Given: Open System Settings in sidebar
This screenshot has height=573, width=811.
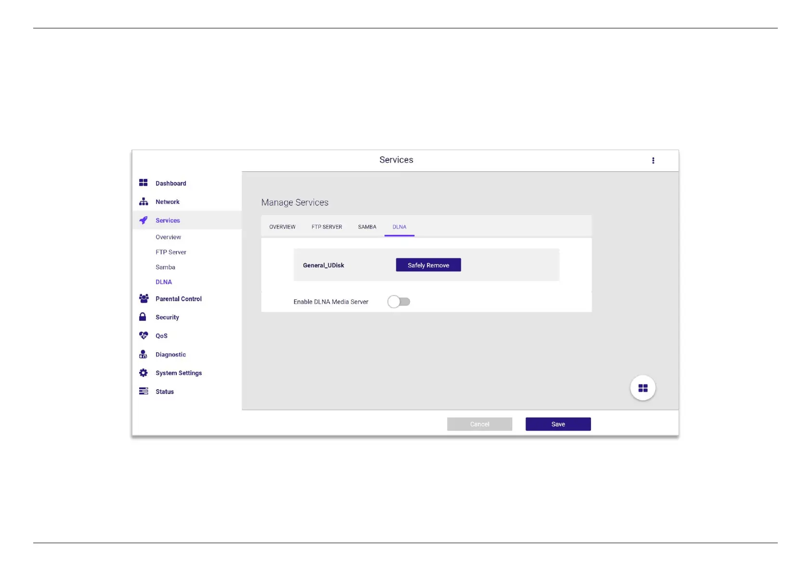Looking at the screenshot, I should (x=178, y=373).
